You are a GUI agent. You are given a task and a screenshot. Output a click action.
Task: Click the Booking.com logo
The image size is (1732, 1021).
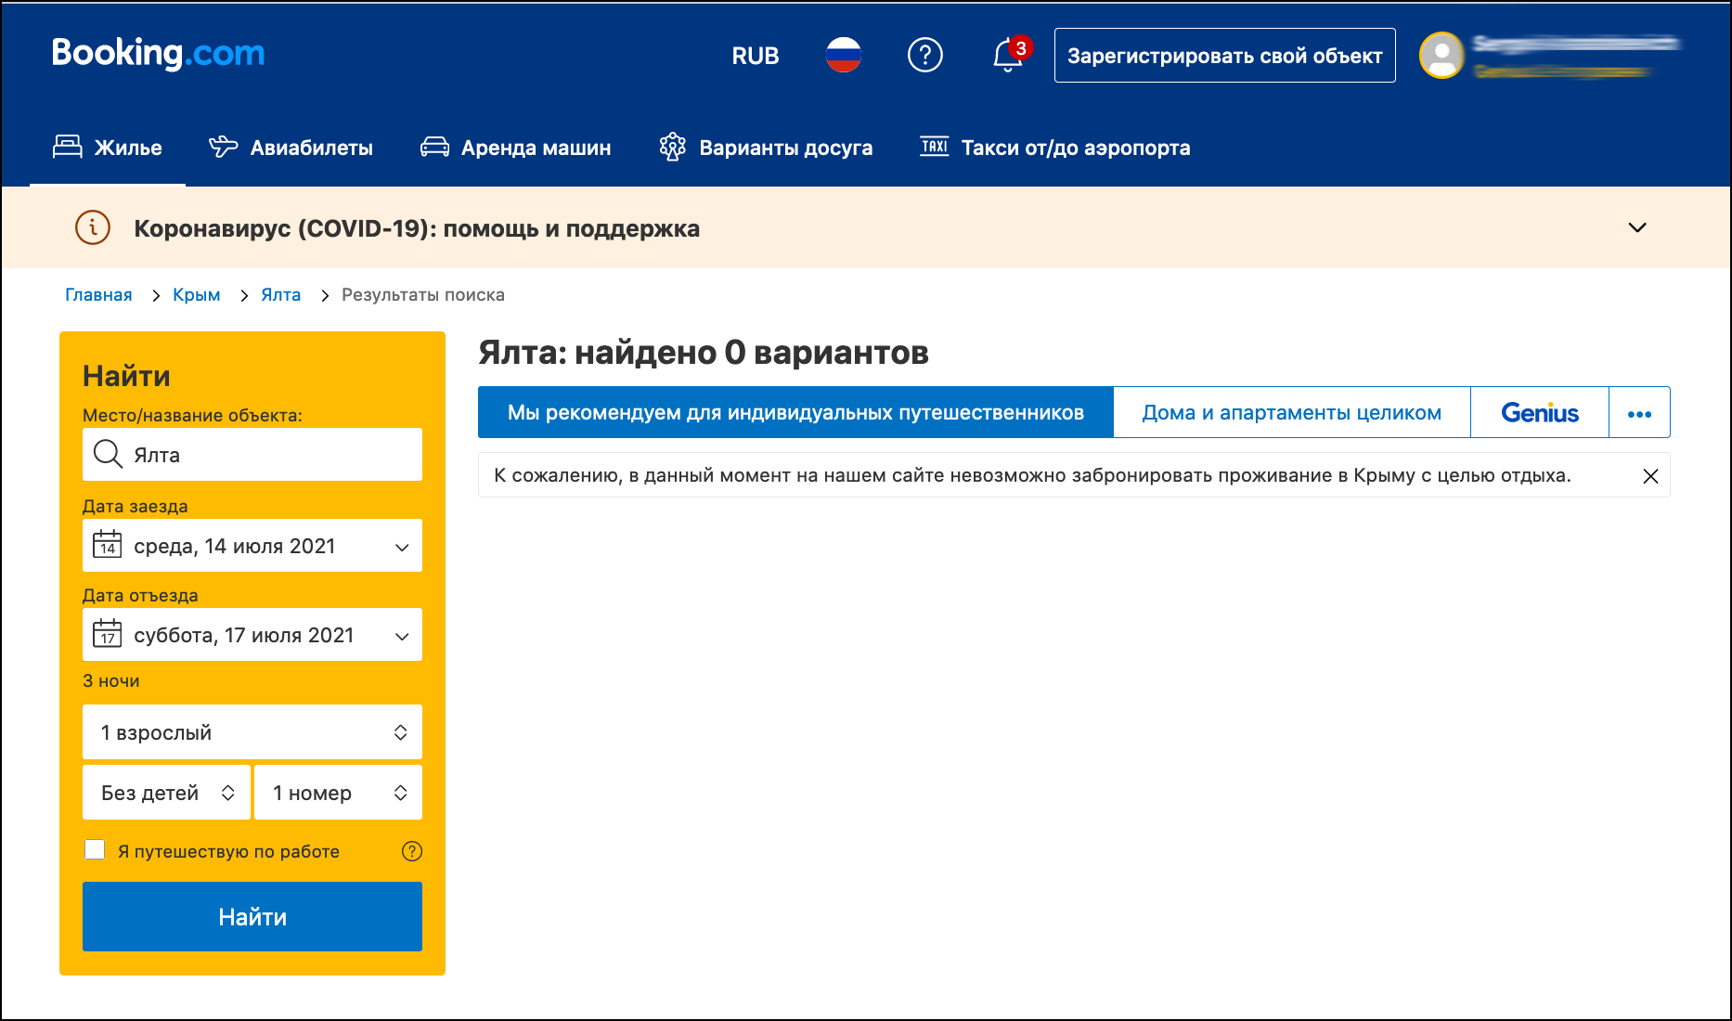pyautogui.click(x=158, y=54)
